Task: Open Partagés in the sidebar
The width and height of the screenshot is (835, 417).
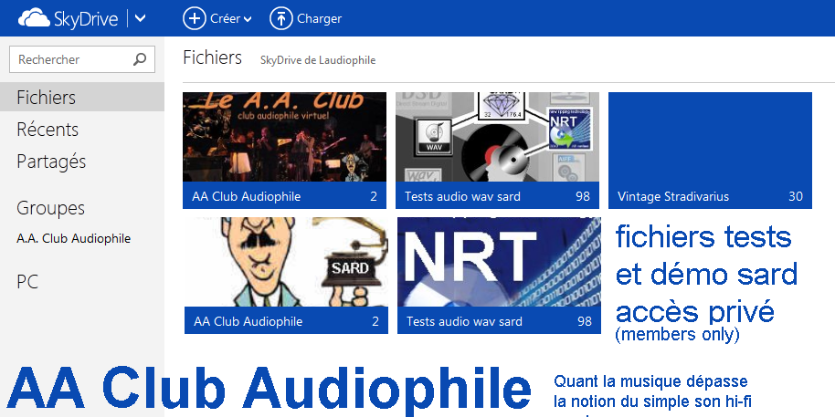Action: click(51, 162)
